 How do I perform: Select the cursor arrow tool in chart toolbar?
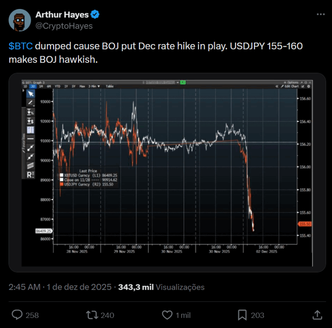point(31,94)
